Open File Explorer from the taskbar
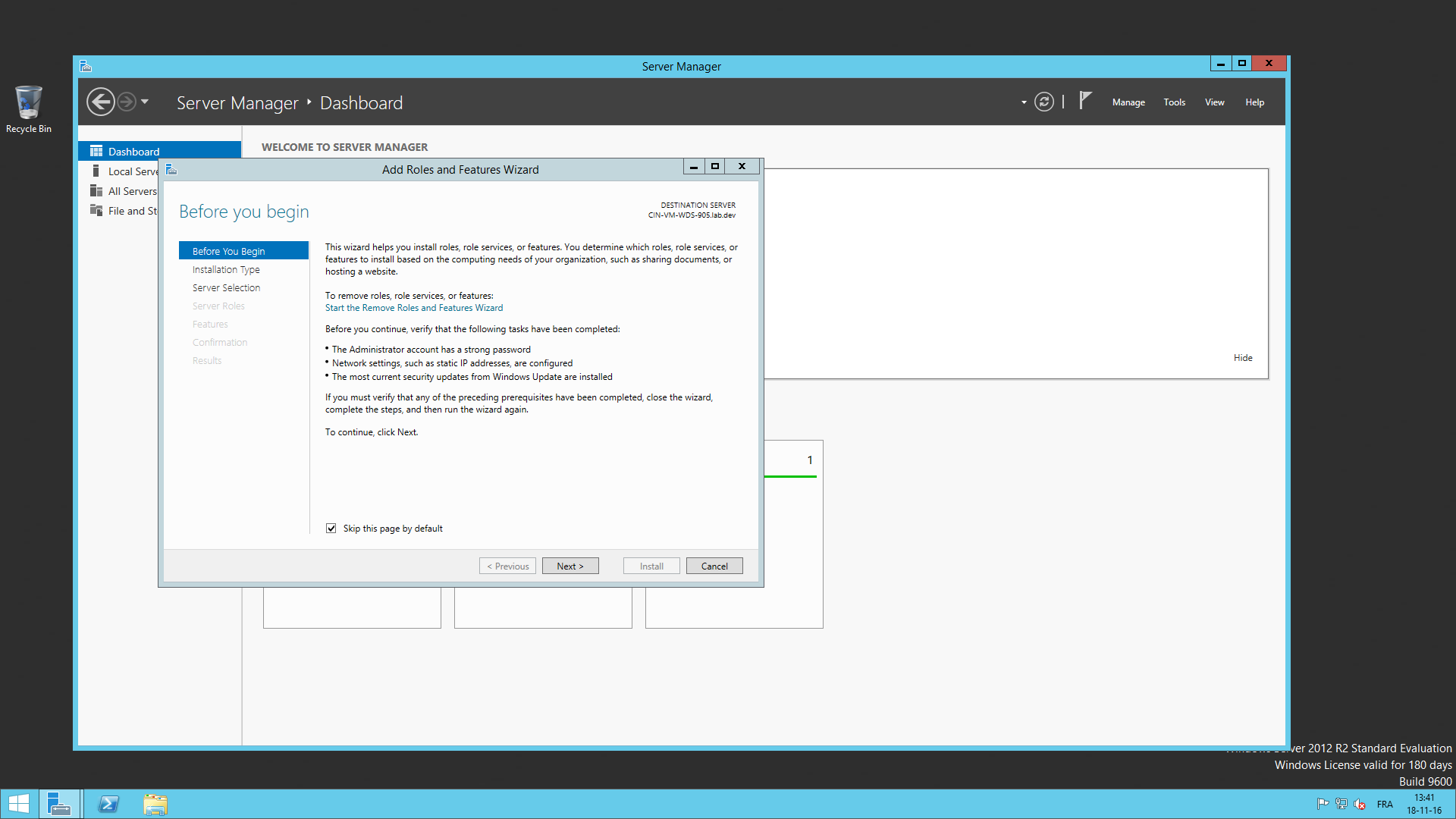Image resolution: width=1456 pixels, height=819 pixels. coord(155,804)
